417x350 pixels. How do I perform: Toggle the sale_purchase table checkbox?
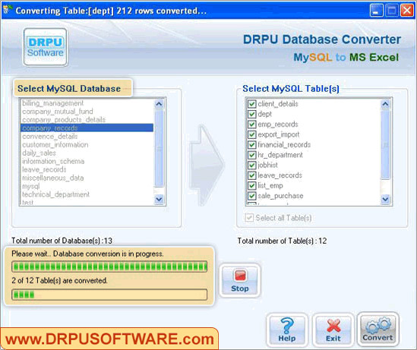(x=252, y=196)
